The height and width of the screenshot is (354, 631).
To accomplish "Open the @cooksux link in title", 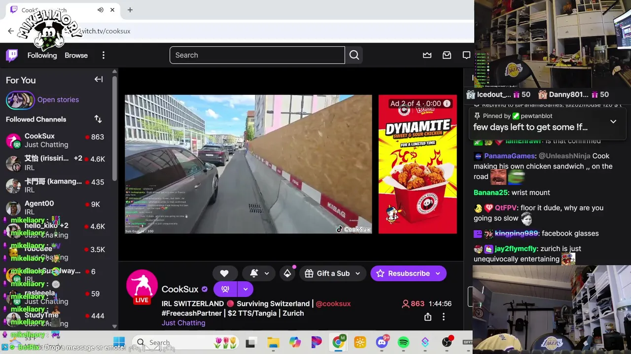I will coord(333,303).
